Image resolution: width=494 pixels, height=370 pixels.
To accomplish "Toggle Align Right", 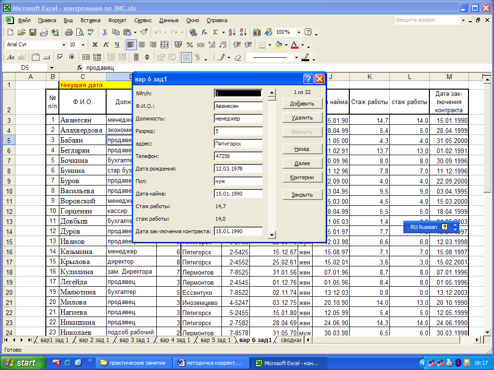I will 153,45.
